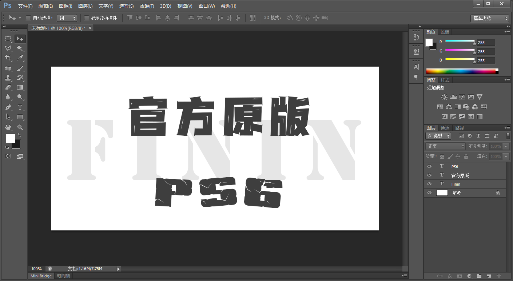
Task: Select the Eyedropper tool
Action: 20,58
